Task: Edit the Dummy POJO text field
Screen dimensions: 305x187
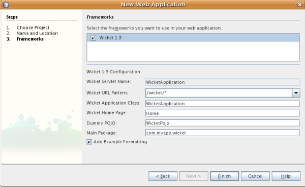Action: tap(223, 123)
